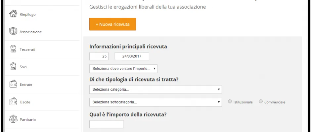Open the 'Seleziona sottocategoria' dropdown
The width and height of the screenshot is (311, 132).
pos(155,102)
